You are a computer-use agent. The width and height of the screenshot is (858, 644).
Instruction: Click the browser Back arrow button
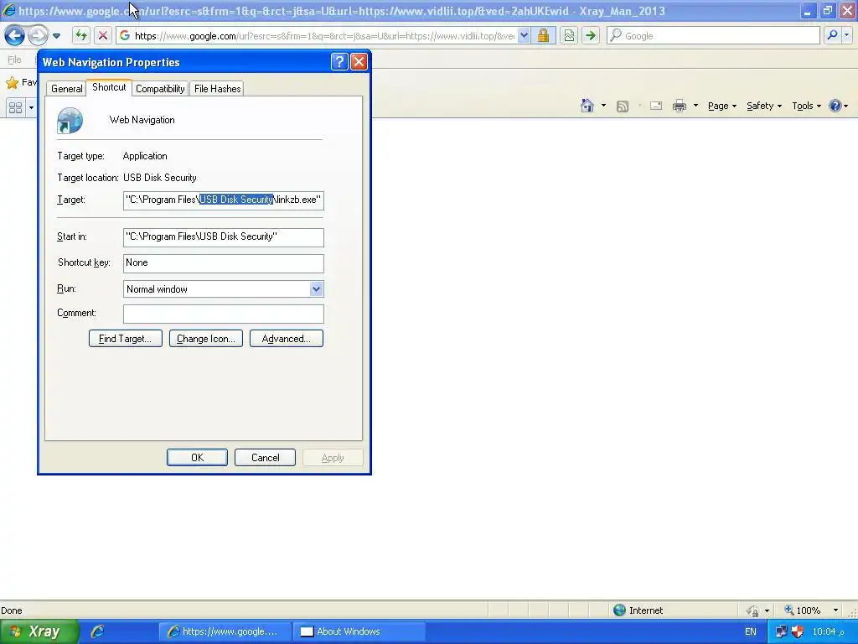coord(14,35)
